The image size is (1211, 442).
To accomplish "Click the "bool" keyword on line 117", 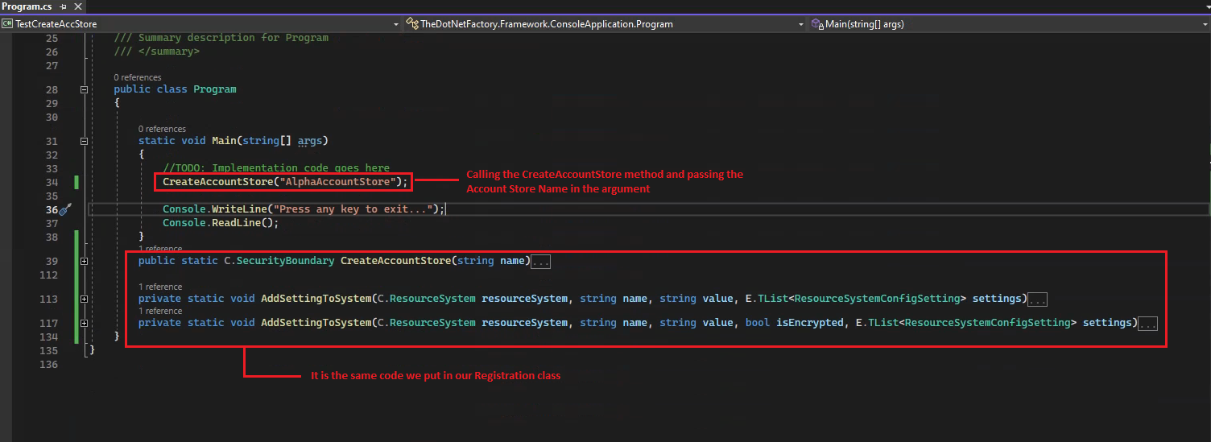I will 758,323.
